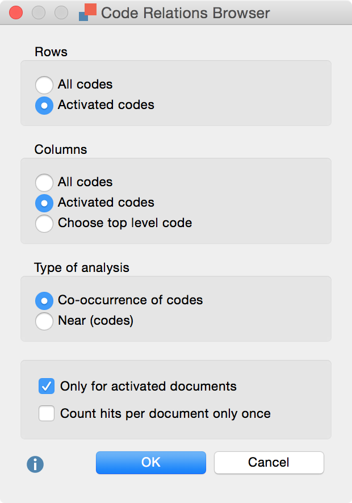Viewport: 352px width, 503px height.
Task: Click the info icon beside OK
Action: coord(35,464)
